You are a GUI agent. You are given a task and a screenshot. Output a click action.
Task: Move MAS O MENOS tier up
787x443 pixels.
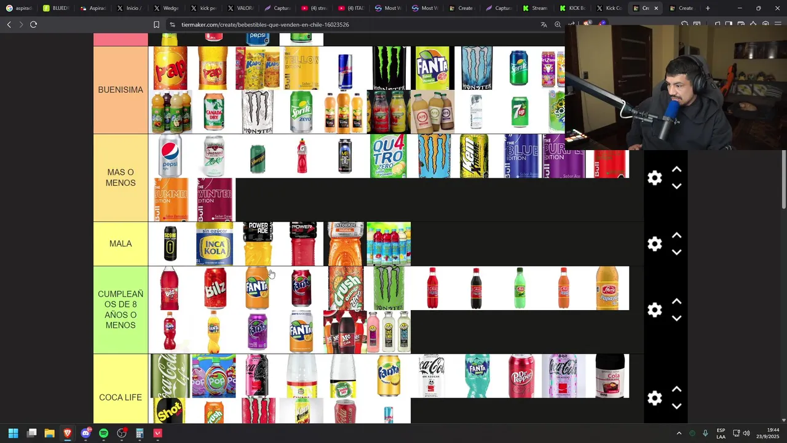tap(676, 169)
